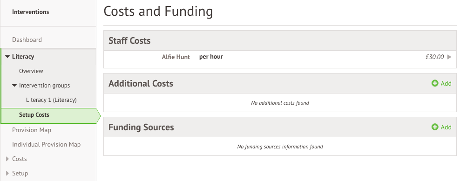The height and width of the screenshot is (181, 460).
Task: Add a new additional cost
Action: pyautogui.click(x=441, y=83)
